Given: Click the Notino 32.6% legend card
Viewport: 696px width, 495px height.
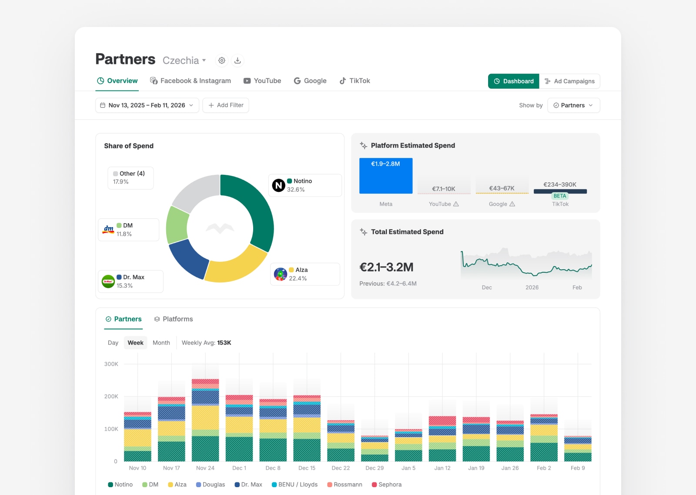Looking at the screenshot, I should pos(305,185).
